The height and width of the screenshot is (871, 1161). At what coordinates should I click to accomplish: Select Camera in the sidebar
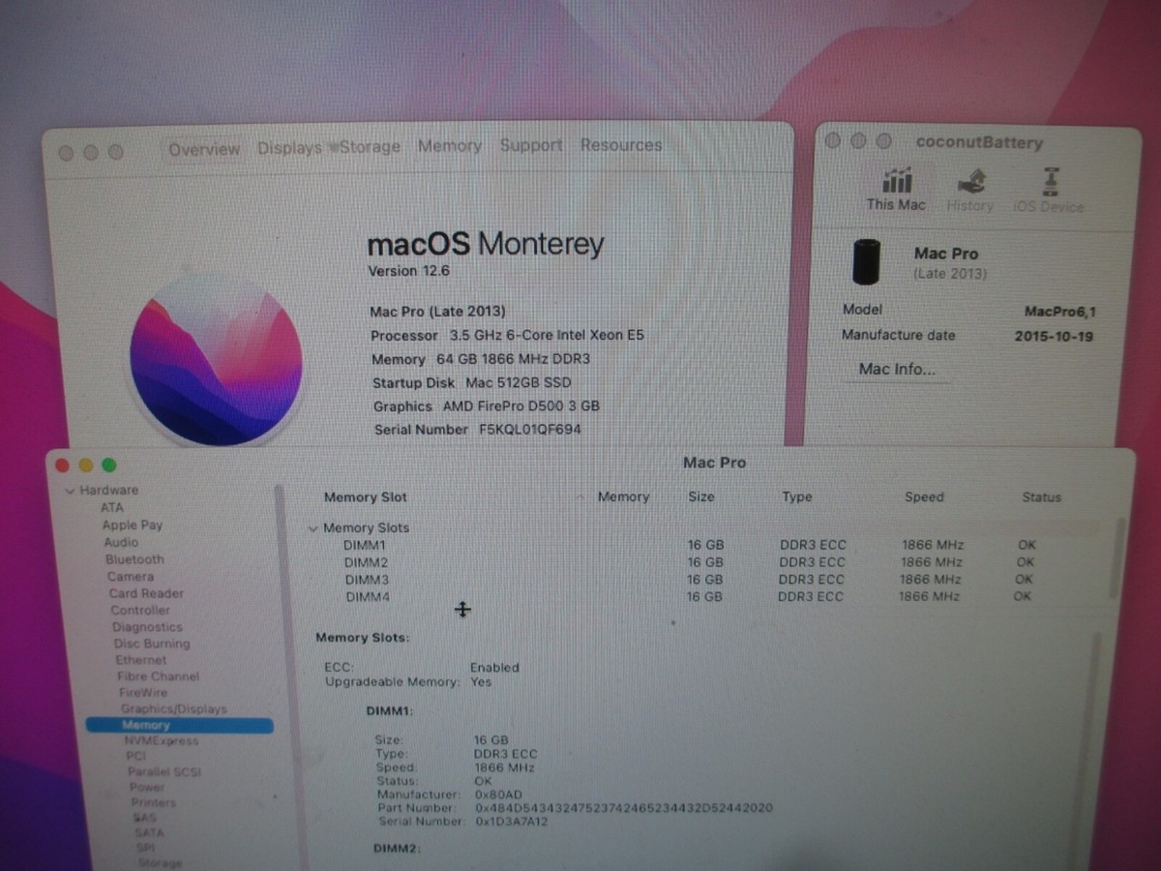(131, 577)
